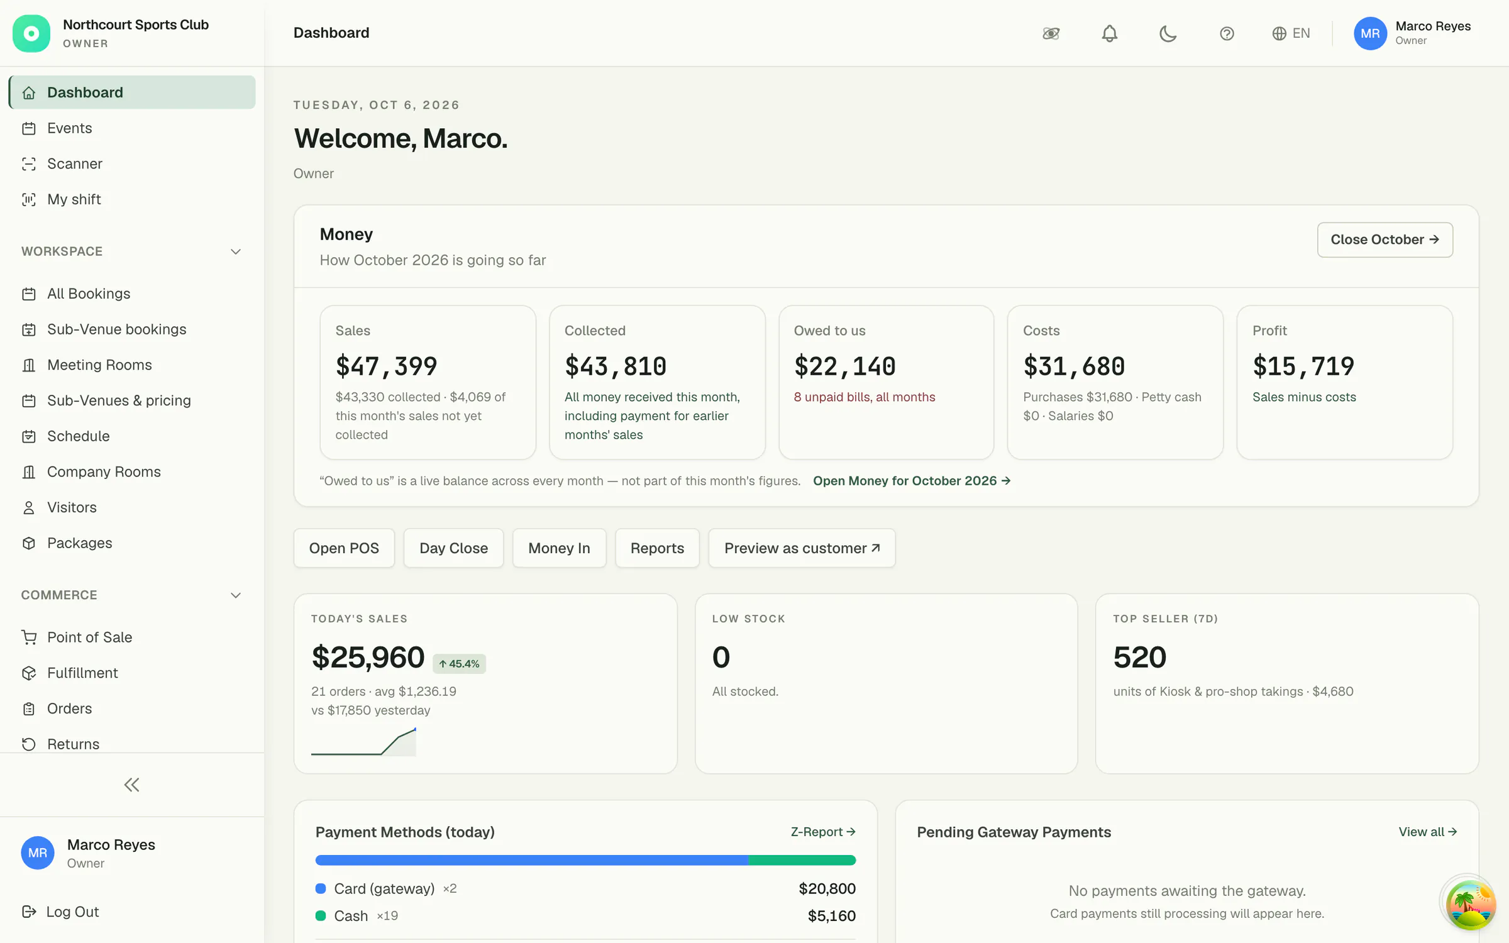Click the Company Rooms building icon
The image size is (1509, 943).
(29, 472)
